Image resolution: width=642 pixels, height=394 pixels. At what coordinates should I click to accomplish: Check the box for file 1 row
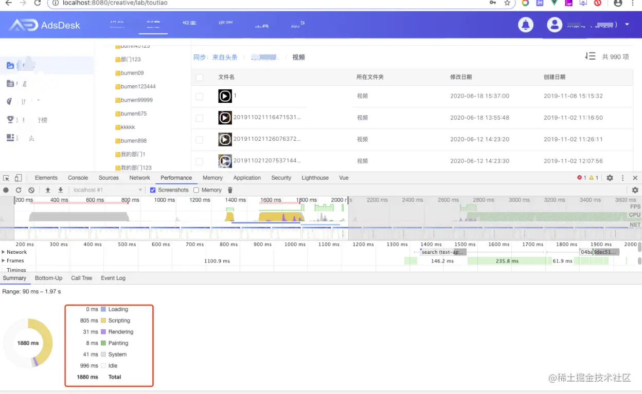[200, 97]
